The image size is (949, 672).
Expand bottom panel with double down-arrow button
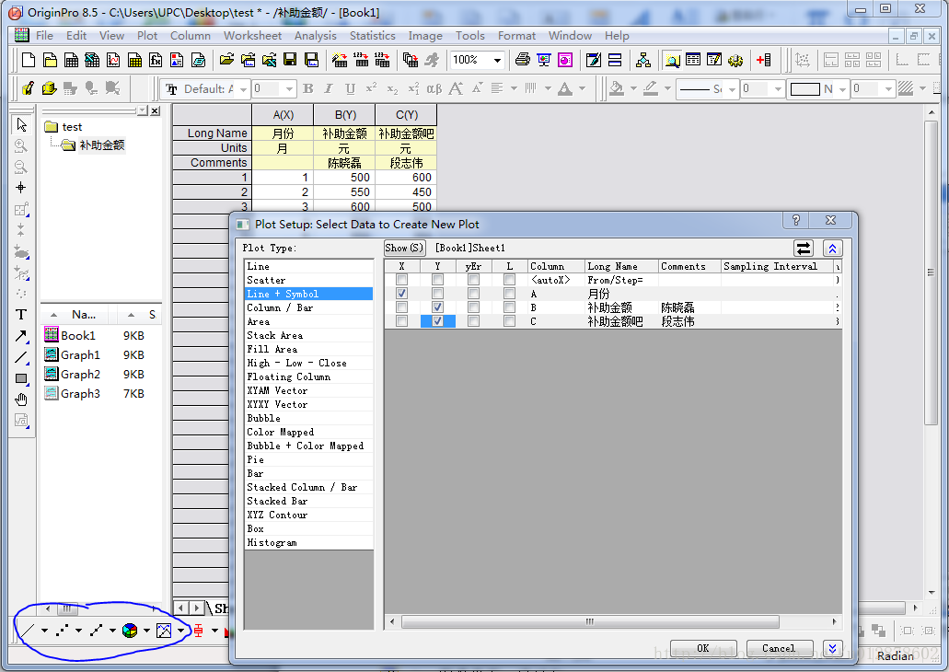(832, 648)
